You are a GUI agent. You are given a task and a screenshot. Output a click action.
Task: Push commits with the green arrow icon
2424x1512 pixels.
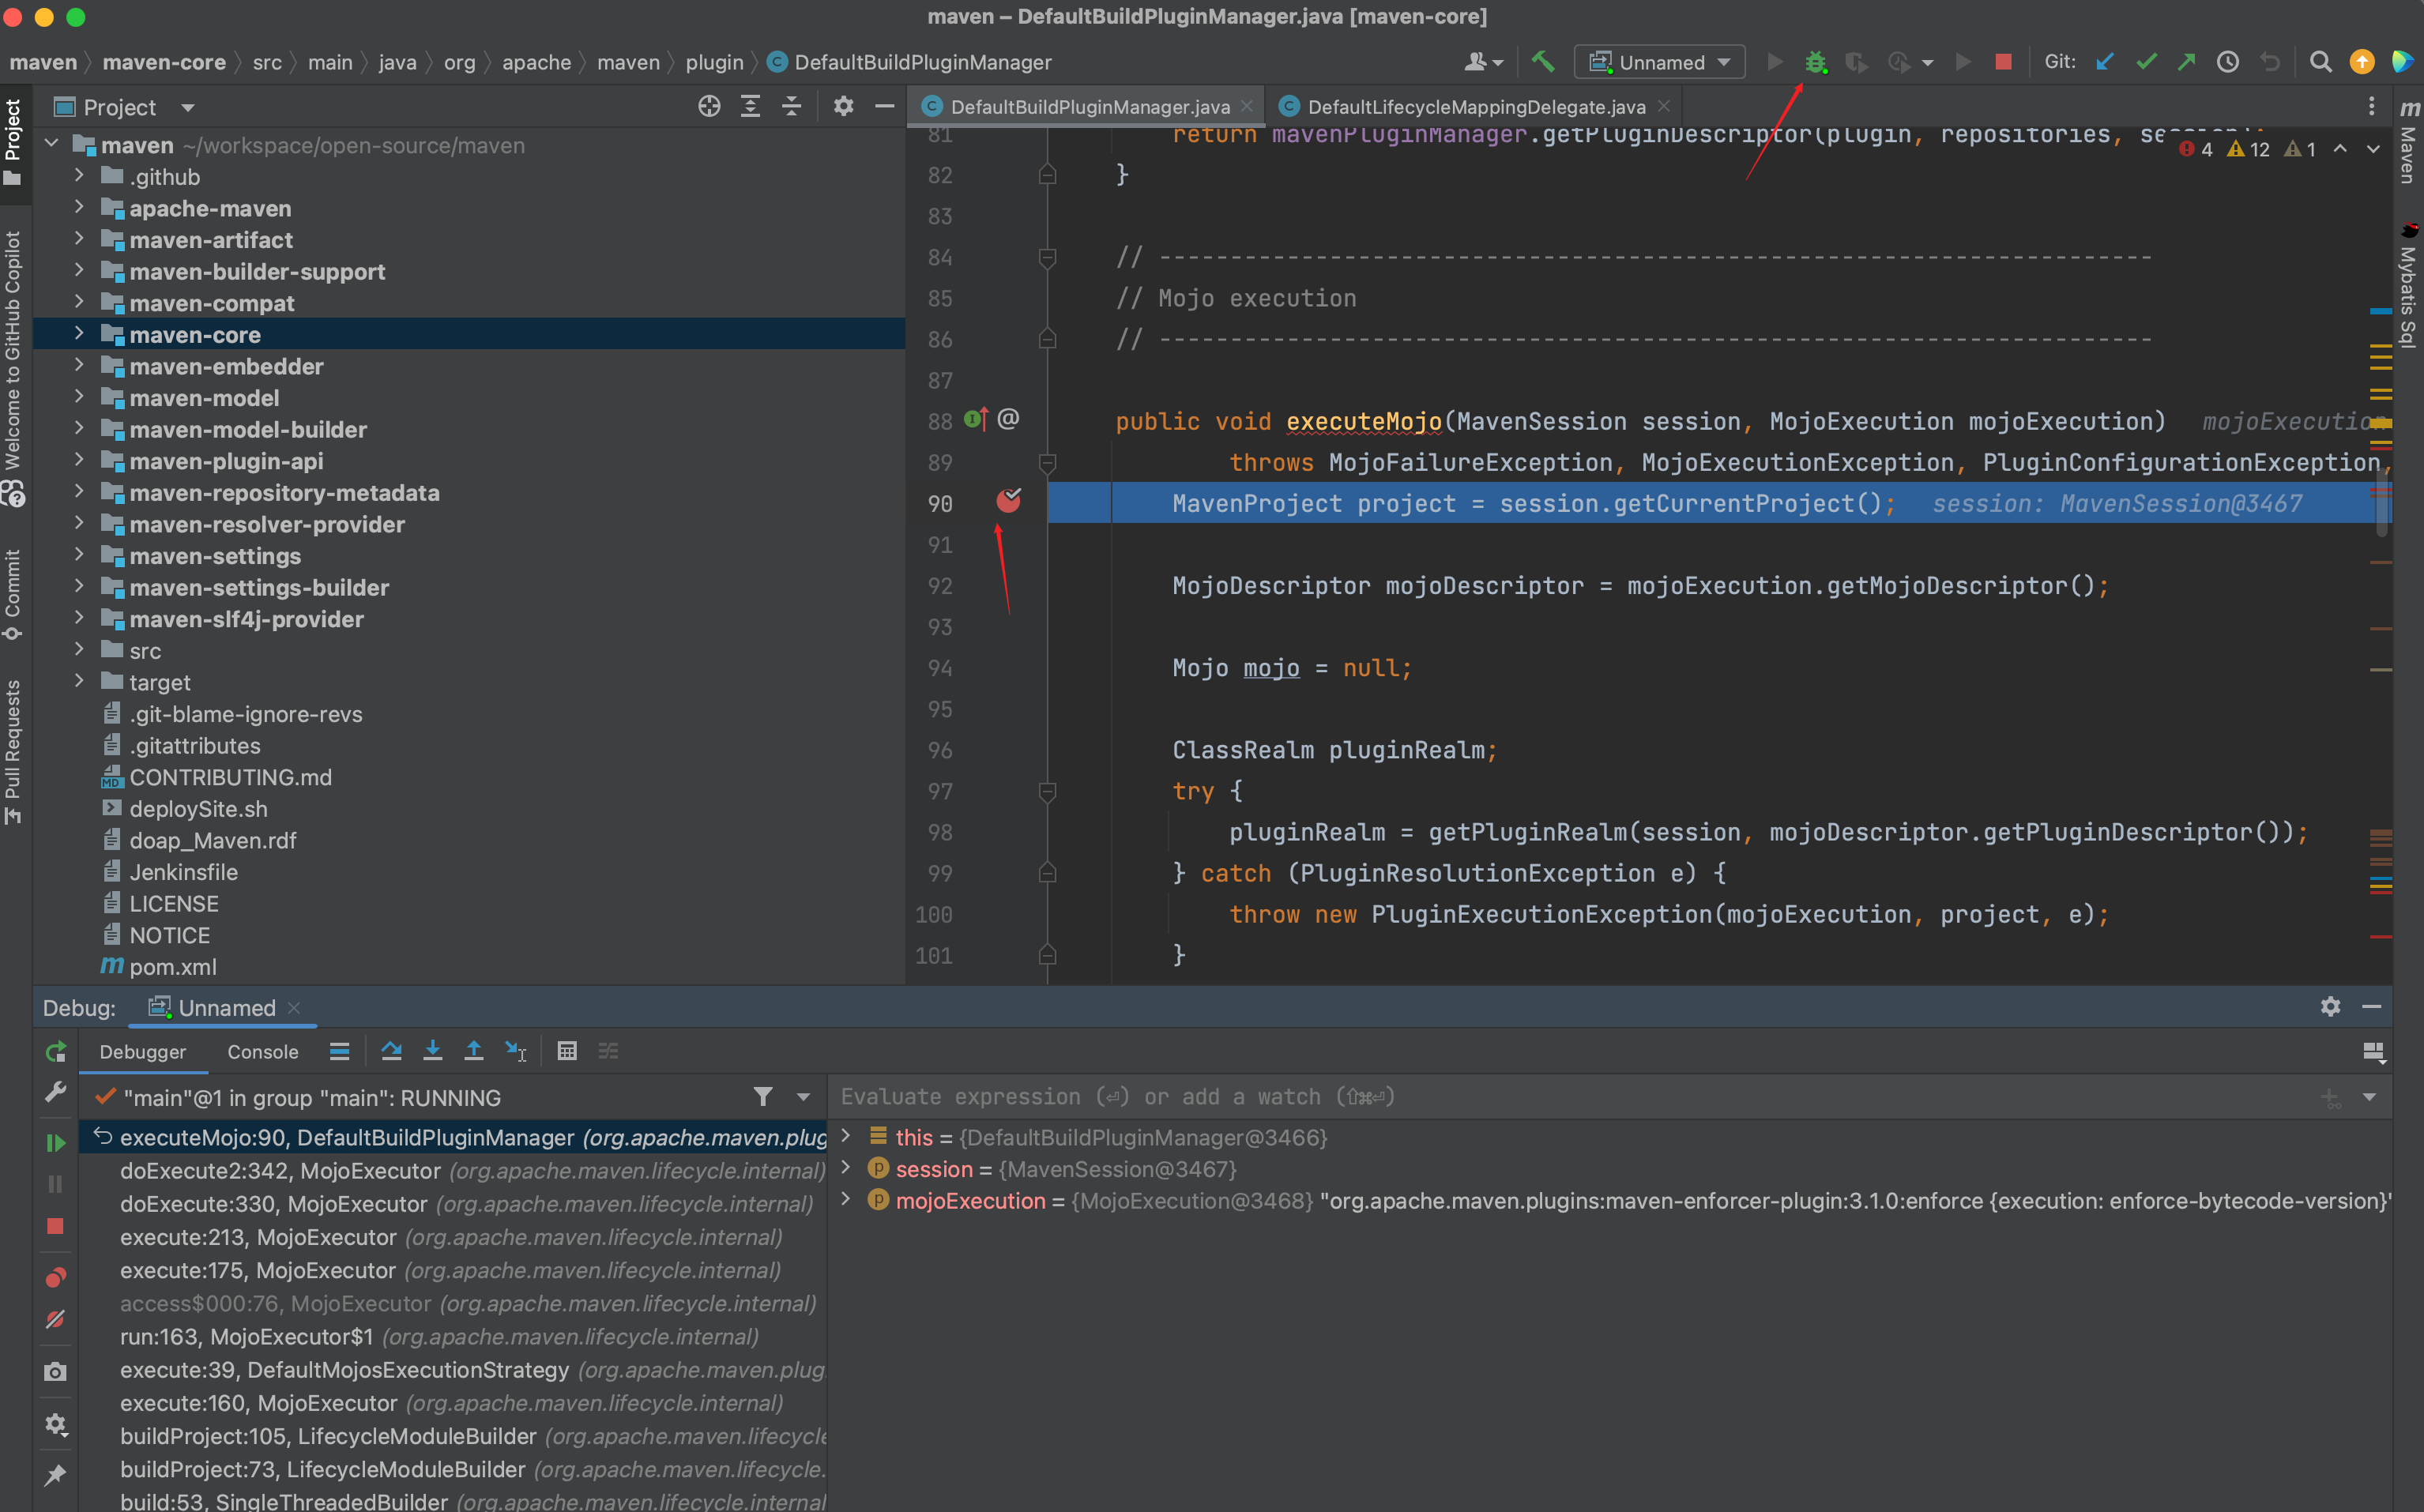[x=2187, y=62]
